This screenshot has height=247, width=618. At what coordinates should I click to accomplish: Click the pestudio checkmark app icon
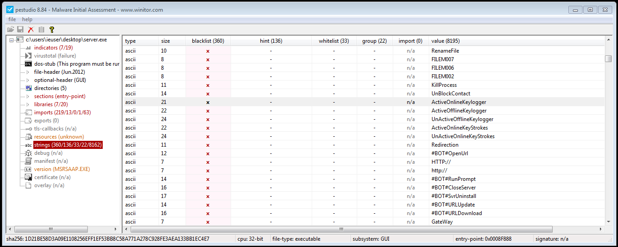[9, 9]
